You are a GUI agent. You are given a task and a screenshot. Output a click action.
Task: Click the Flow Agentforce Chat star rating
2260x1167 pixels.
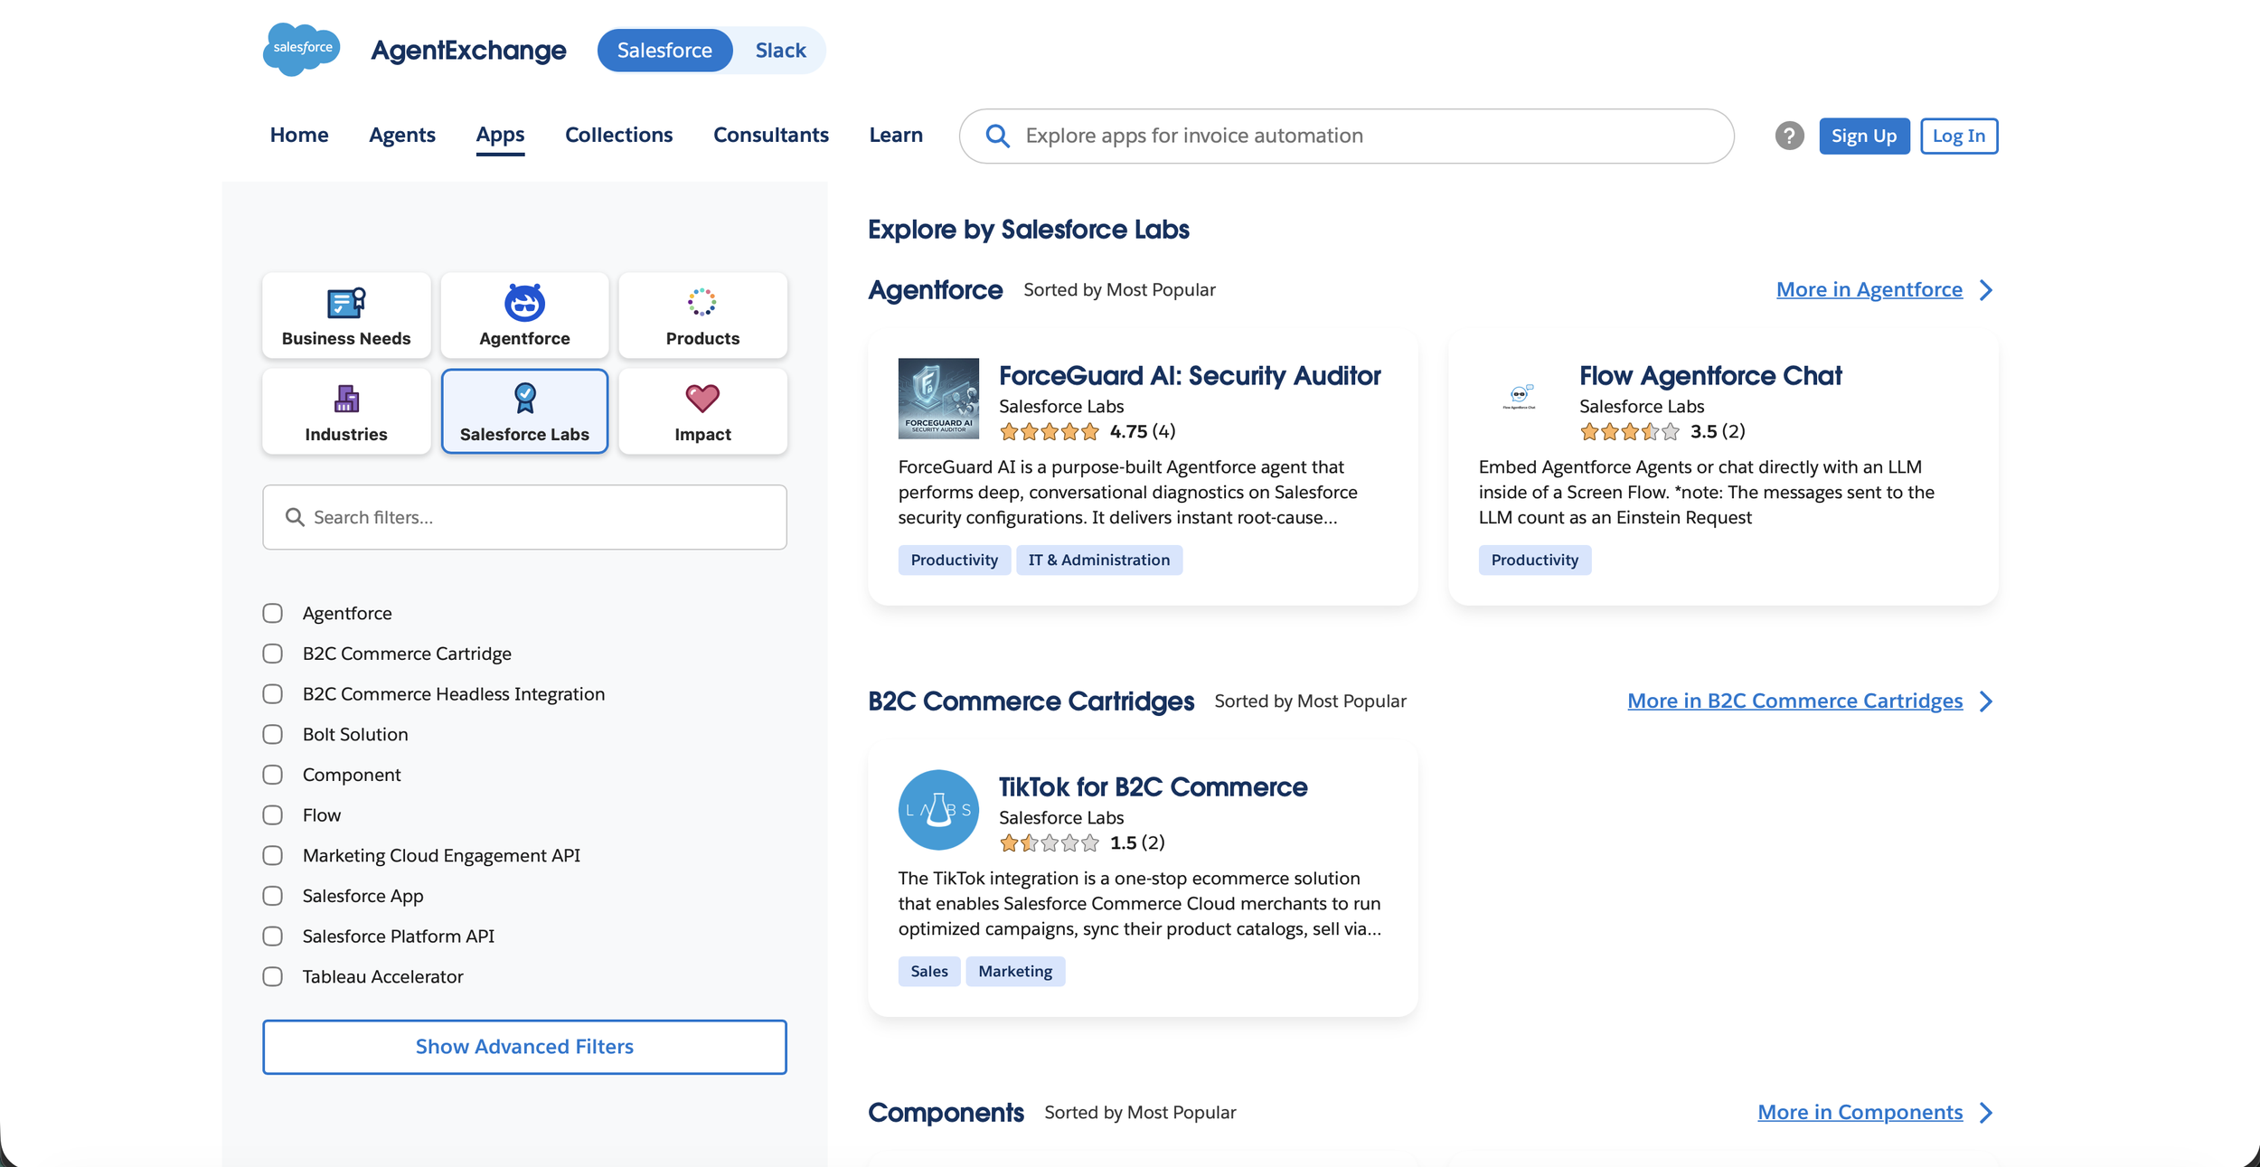[1629, 432]
